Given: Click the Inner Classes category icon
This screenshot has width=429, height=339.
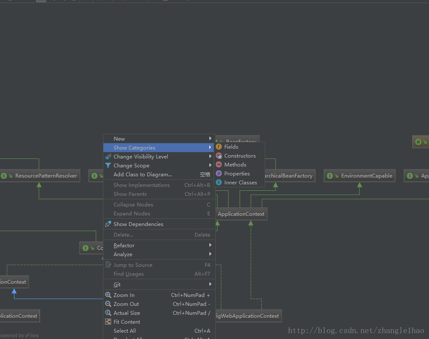Looking at the screenshot, I should [219, 183].
